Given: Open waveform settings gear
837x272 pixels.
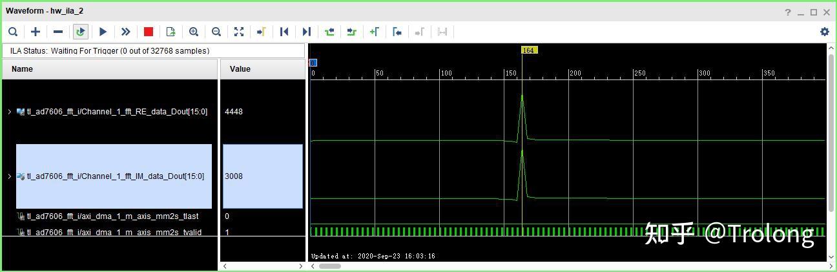Looking at the screenshot, I should click(x=824, y=32).
